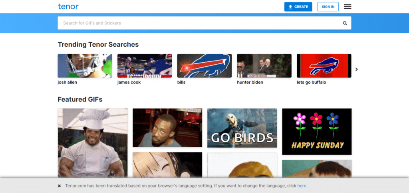Click the 'lets go buffalo' label text
This screenshot has height=193, width=409.
(x=312, y=82)
